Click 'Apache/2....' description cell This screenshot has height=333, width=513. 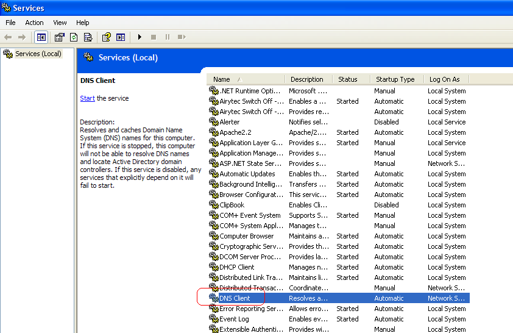point(308,132)
